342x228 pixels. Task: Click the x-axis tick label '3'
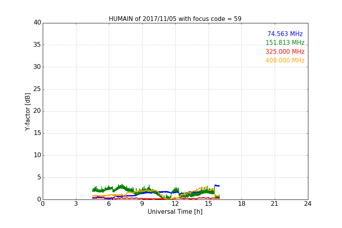click(x=76, y=204)
